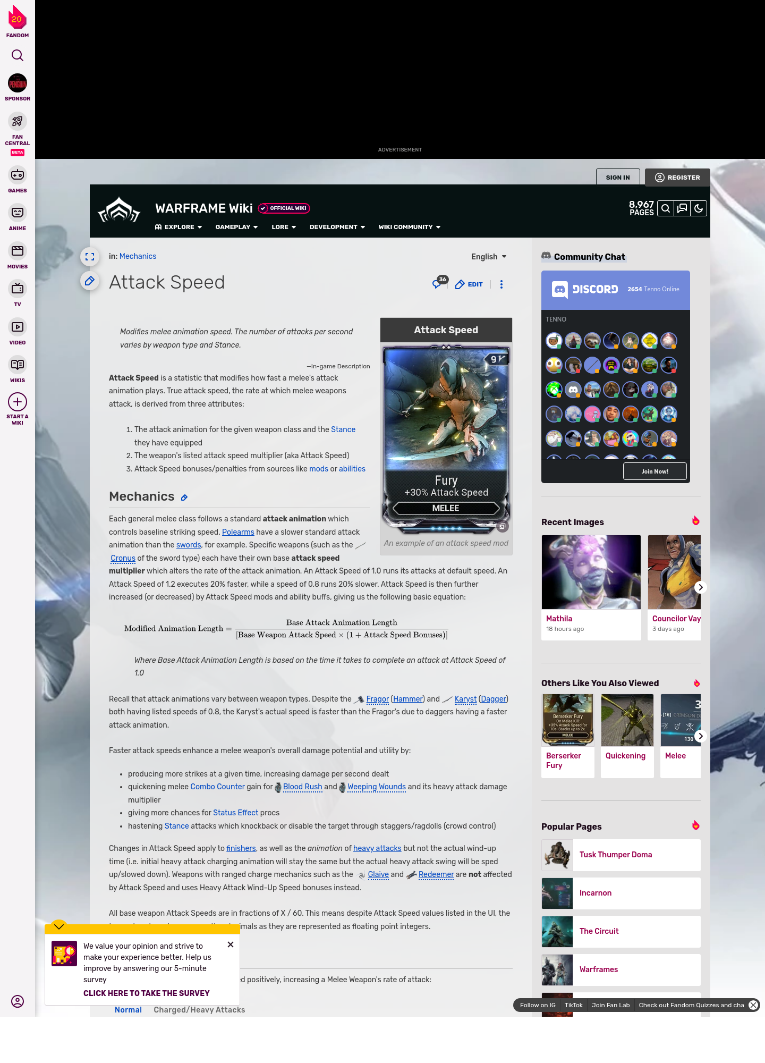The height and width of the screenshot is (1063, 765).
Task: Expand page to full width icon
Action: coord(90,257)
